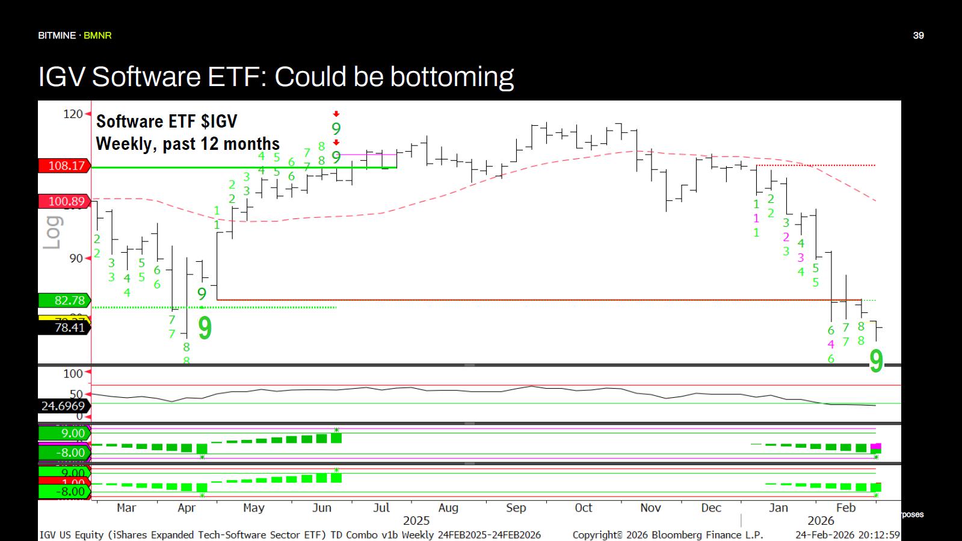Click the page number 39

point(918,36)
